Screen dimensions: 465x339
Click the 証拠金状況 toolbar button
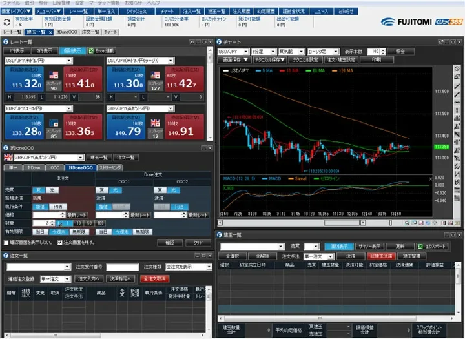pyautogui.click(x=294, y=11)
